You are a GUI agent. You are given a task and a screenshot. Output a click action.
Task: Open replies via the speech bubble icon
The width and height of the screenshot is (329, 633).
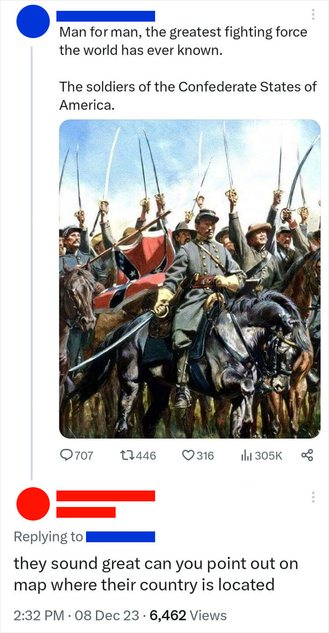(68, 455)
